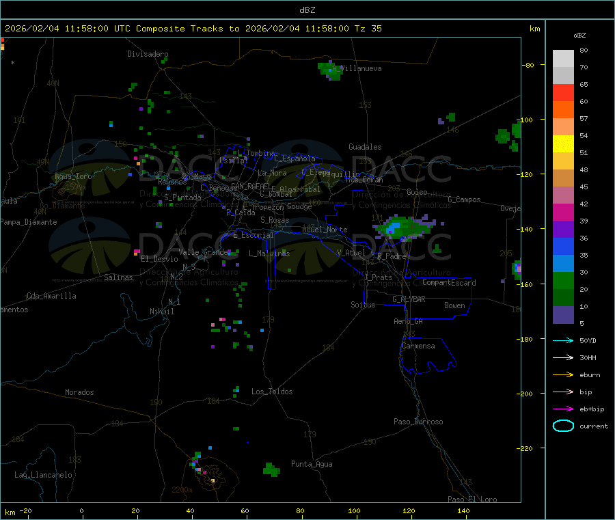Pick the 35 dBZ blue swatch

tap(563, 246)
